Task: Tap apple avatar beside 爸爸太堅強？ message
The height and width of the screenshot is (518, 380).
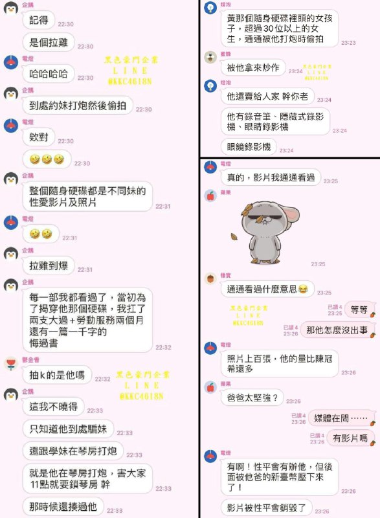Action: coord(210,387)
